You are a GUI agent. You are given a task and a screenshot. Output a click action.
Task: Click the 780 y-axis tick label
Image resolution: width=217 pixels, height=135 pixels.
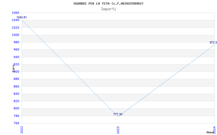16,116
